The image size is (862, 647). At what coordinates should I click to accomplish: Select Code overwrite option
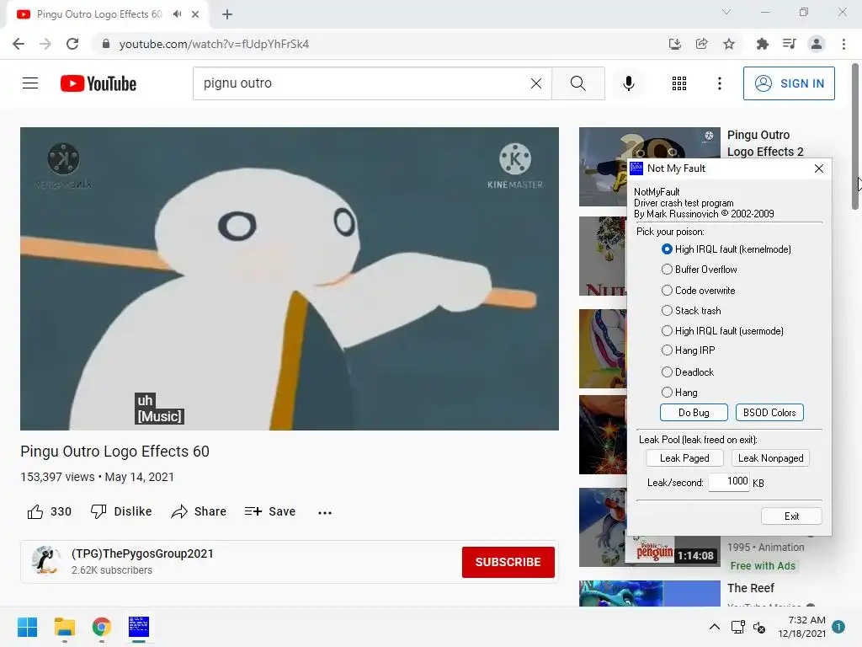pos(698,291)
